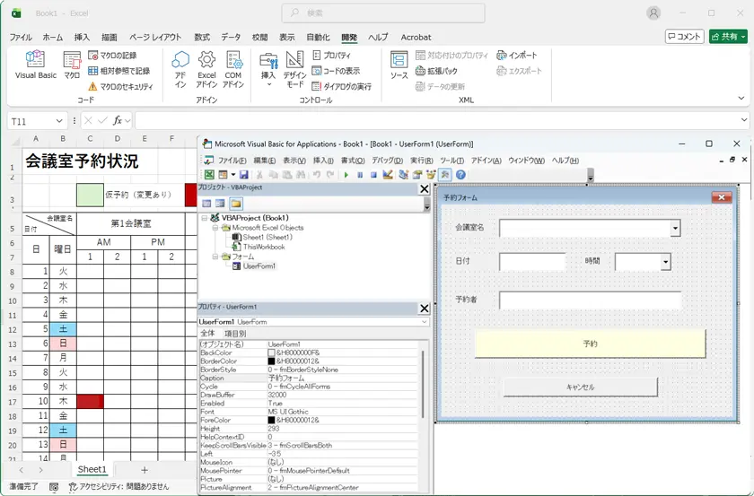Viewport: 754px width, 496px height.
Task: Click the BackColor color swatch property
Action: pyautogui.click(x=271, y=352)
